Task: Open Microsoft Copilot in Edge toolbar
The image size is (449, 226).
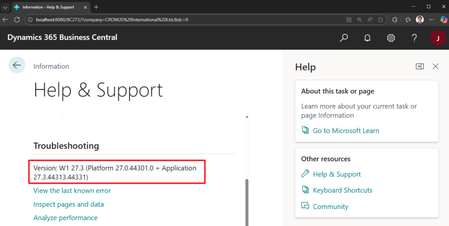Action: 444,20
